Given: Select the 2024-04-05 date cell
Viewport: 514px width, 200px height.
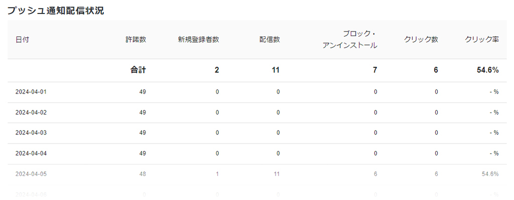Looking at the screenshot, I should (x=31, y=174).
